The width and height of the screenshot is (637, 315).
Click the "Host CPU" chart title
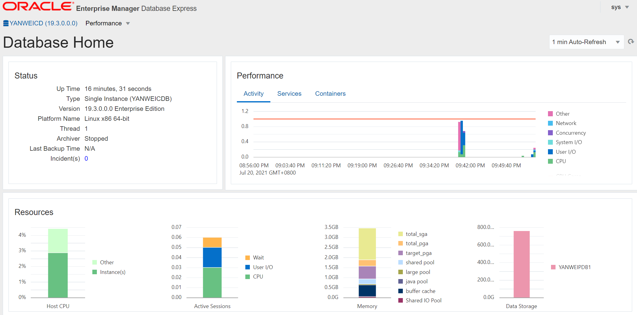(58, 306)
